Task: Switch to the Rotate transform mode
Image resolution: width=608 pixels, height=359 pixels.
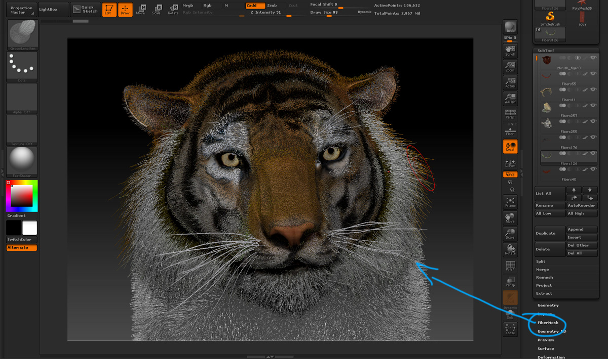Action: point(173,10)
